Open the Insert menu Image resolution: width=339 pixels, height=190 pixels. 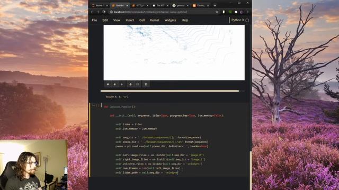130,20
